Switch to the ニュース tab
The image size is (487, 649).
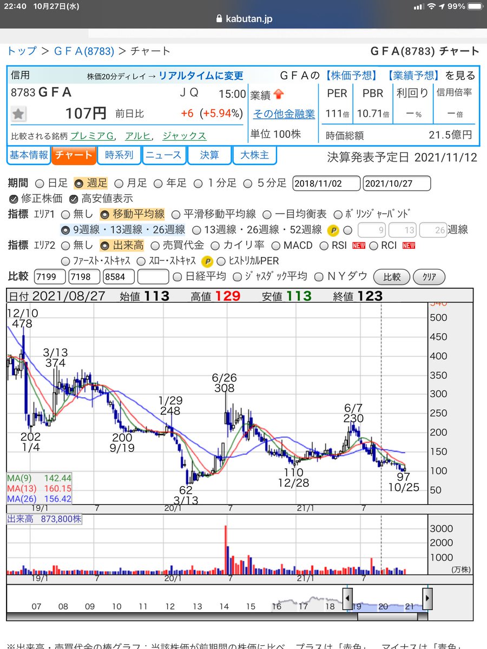click(164, 155)
